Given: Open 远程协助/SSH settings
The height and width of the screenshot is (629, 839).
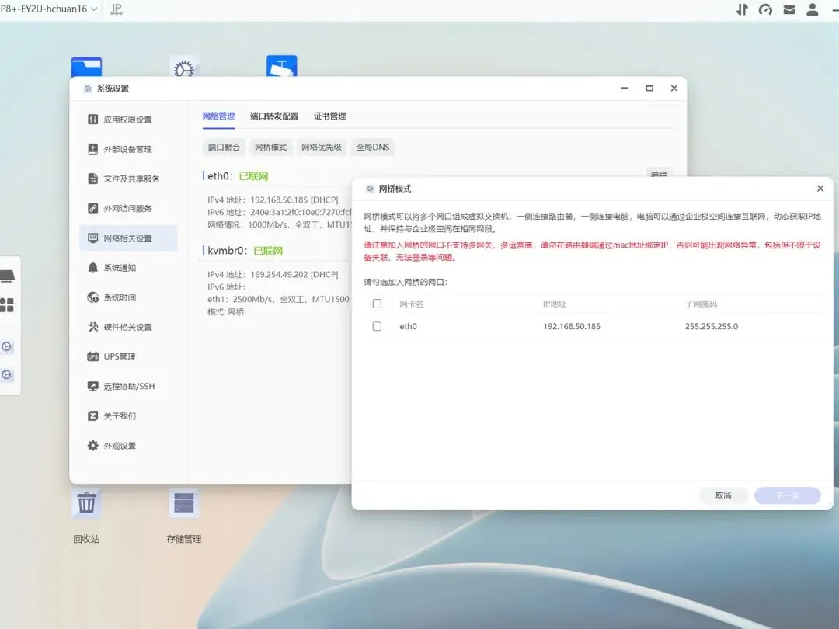Looking at the screenshot, I should [128, 386].
